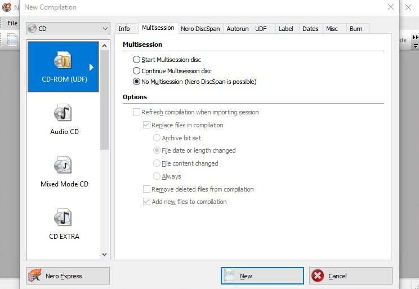Click the Nero Express button
Screen dimensions: 419x289
[68, 275]
